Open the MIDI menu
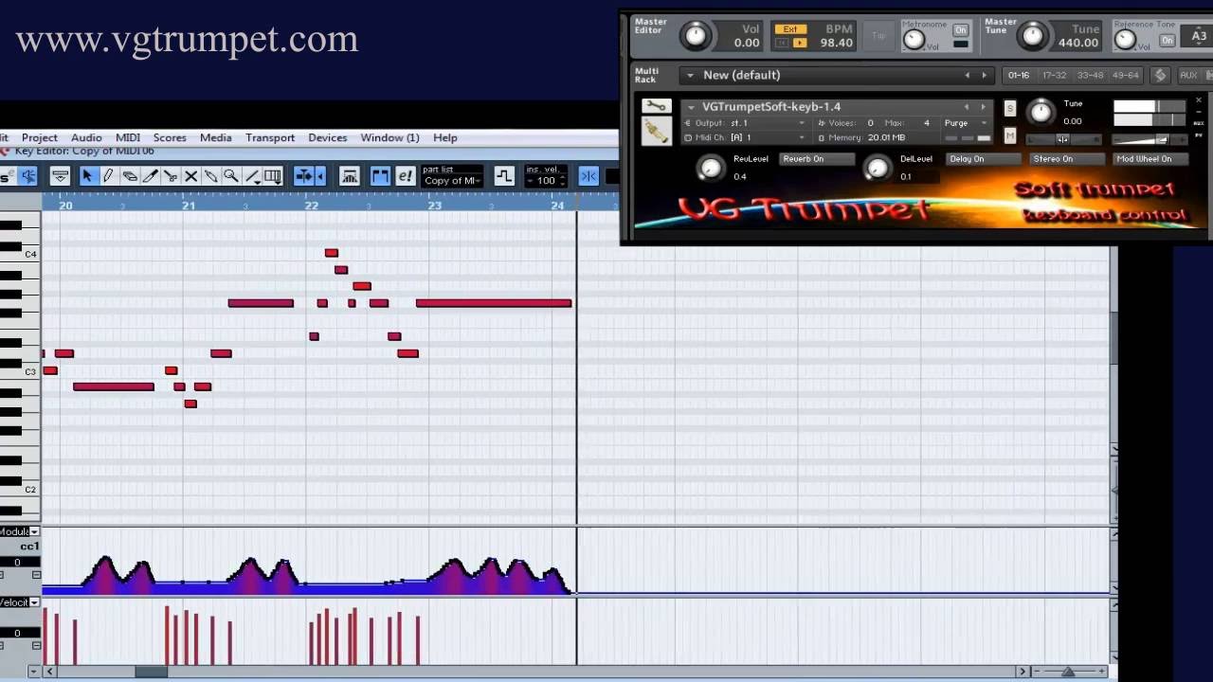This screenshot has height=682, width=1213. [128, 137]
